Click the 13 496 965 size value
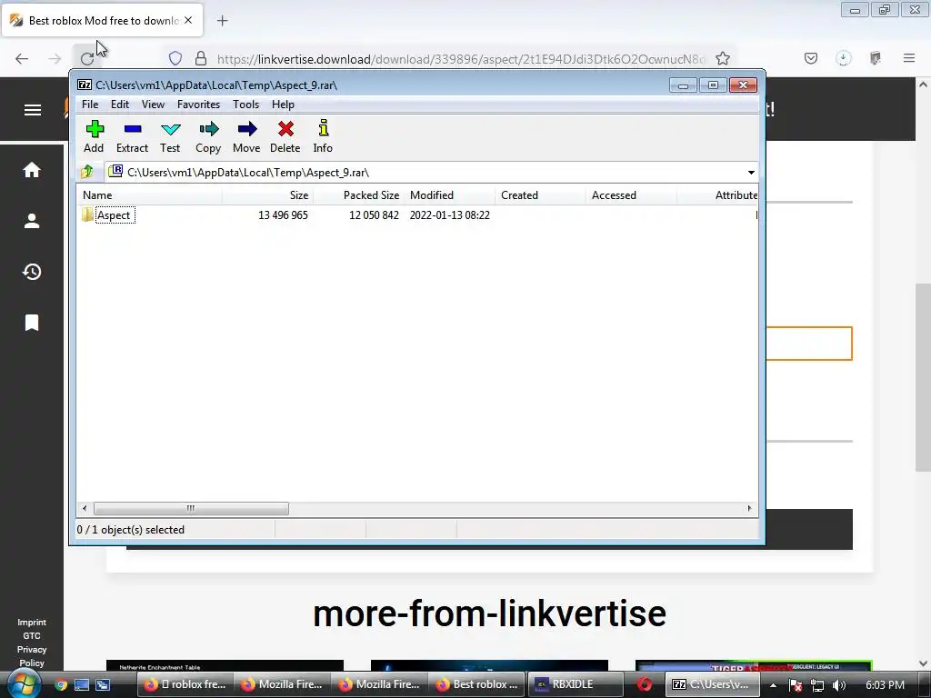This screenshot has height=698, width=931. 284,215
